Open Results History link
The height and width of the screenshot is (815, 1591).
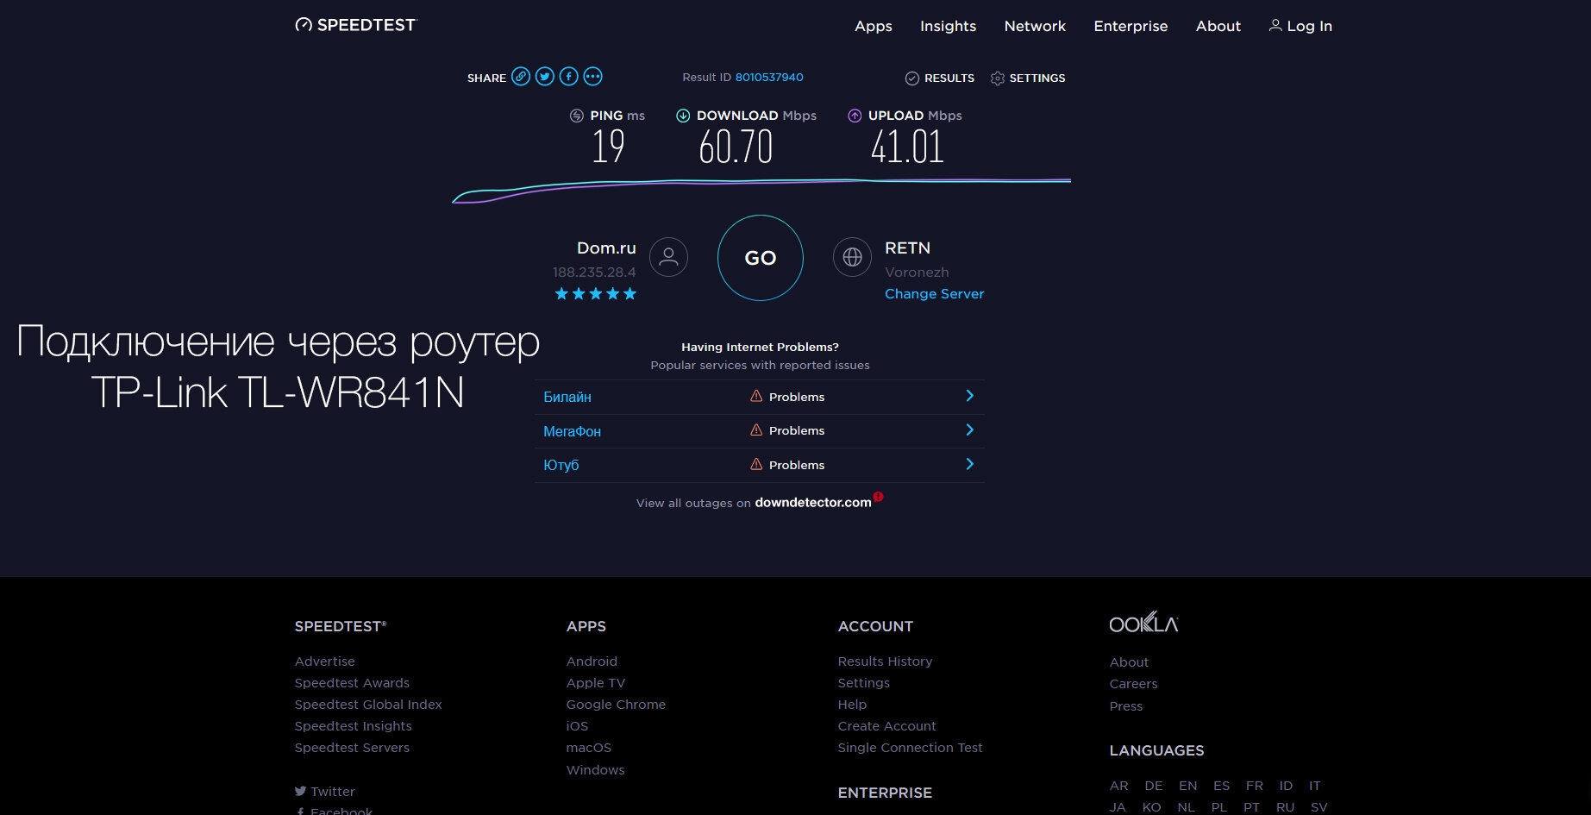coord(885,661)
